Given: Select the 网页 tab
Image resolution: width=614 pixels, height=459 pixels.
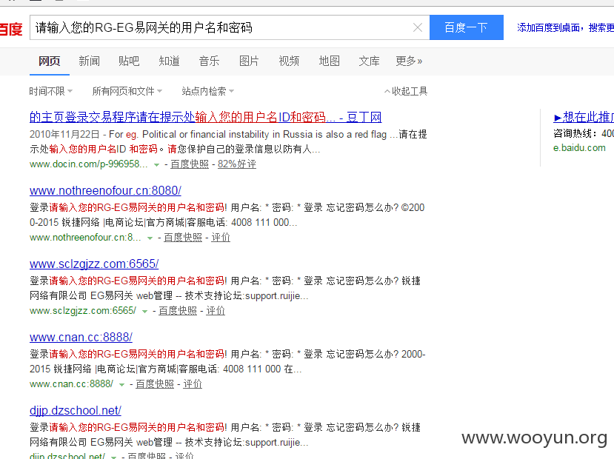Looking at the screenshot, I should [x=50, y=61].
